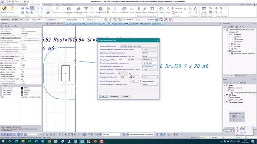Collapse the 3-й этаж tree node
Screen dimensions: 257x144
pos(230,34)
